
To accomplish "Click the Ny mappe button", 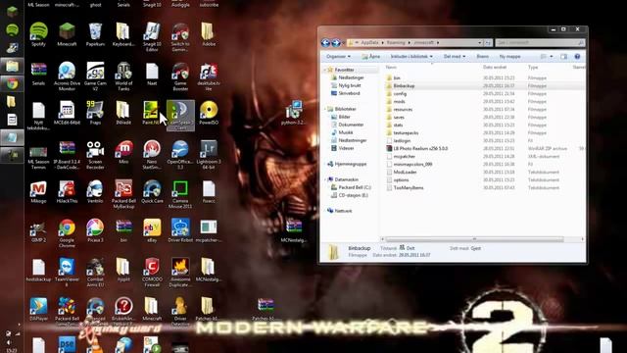I will (x=509, y=57).
